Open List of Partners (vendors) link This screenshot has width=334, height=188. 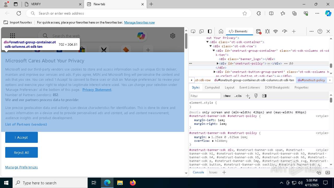click(26, 124)
